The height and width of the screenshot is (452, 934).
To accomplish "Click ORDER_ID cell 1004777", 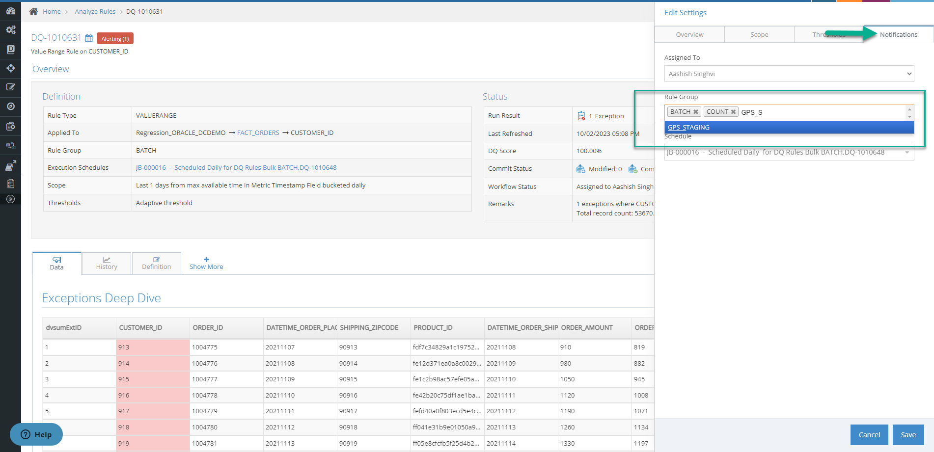I will [x=226, y=379].
